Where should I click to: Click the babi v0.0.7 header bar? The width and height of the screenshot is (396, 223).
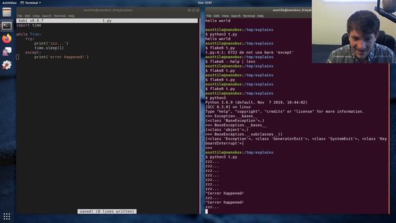[107, 20]
